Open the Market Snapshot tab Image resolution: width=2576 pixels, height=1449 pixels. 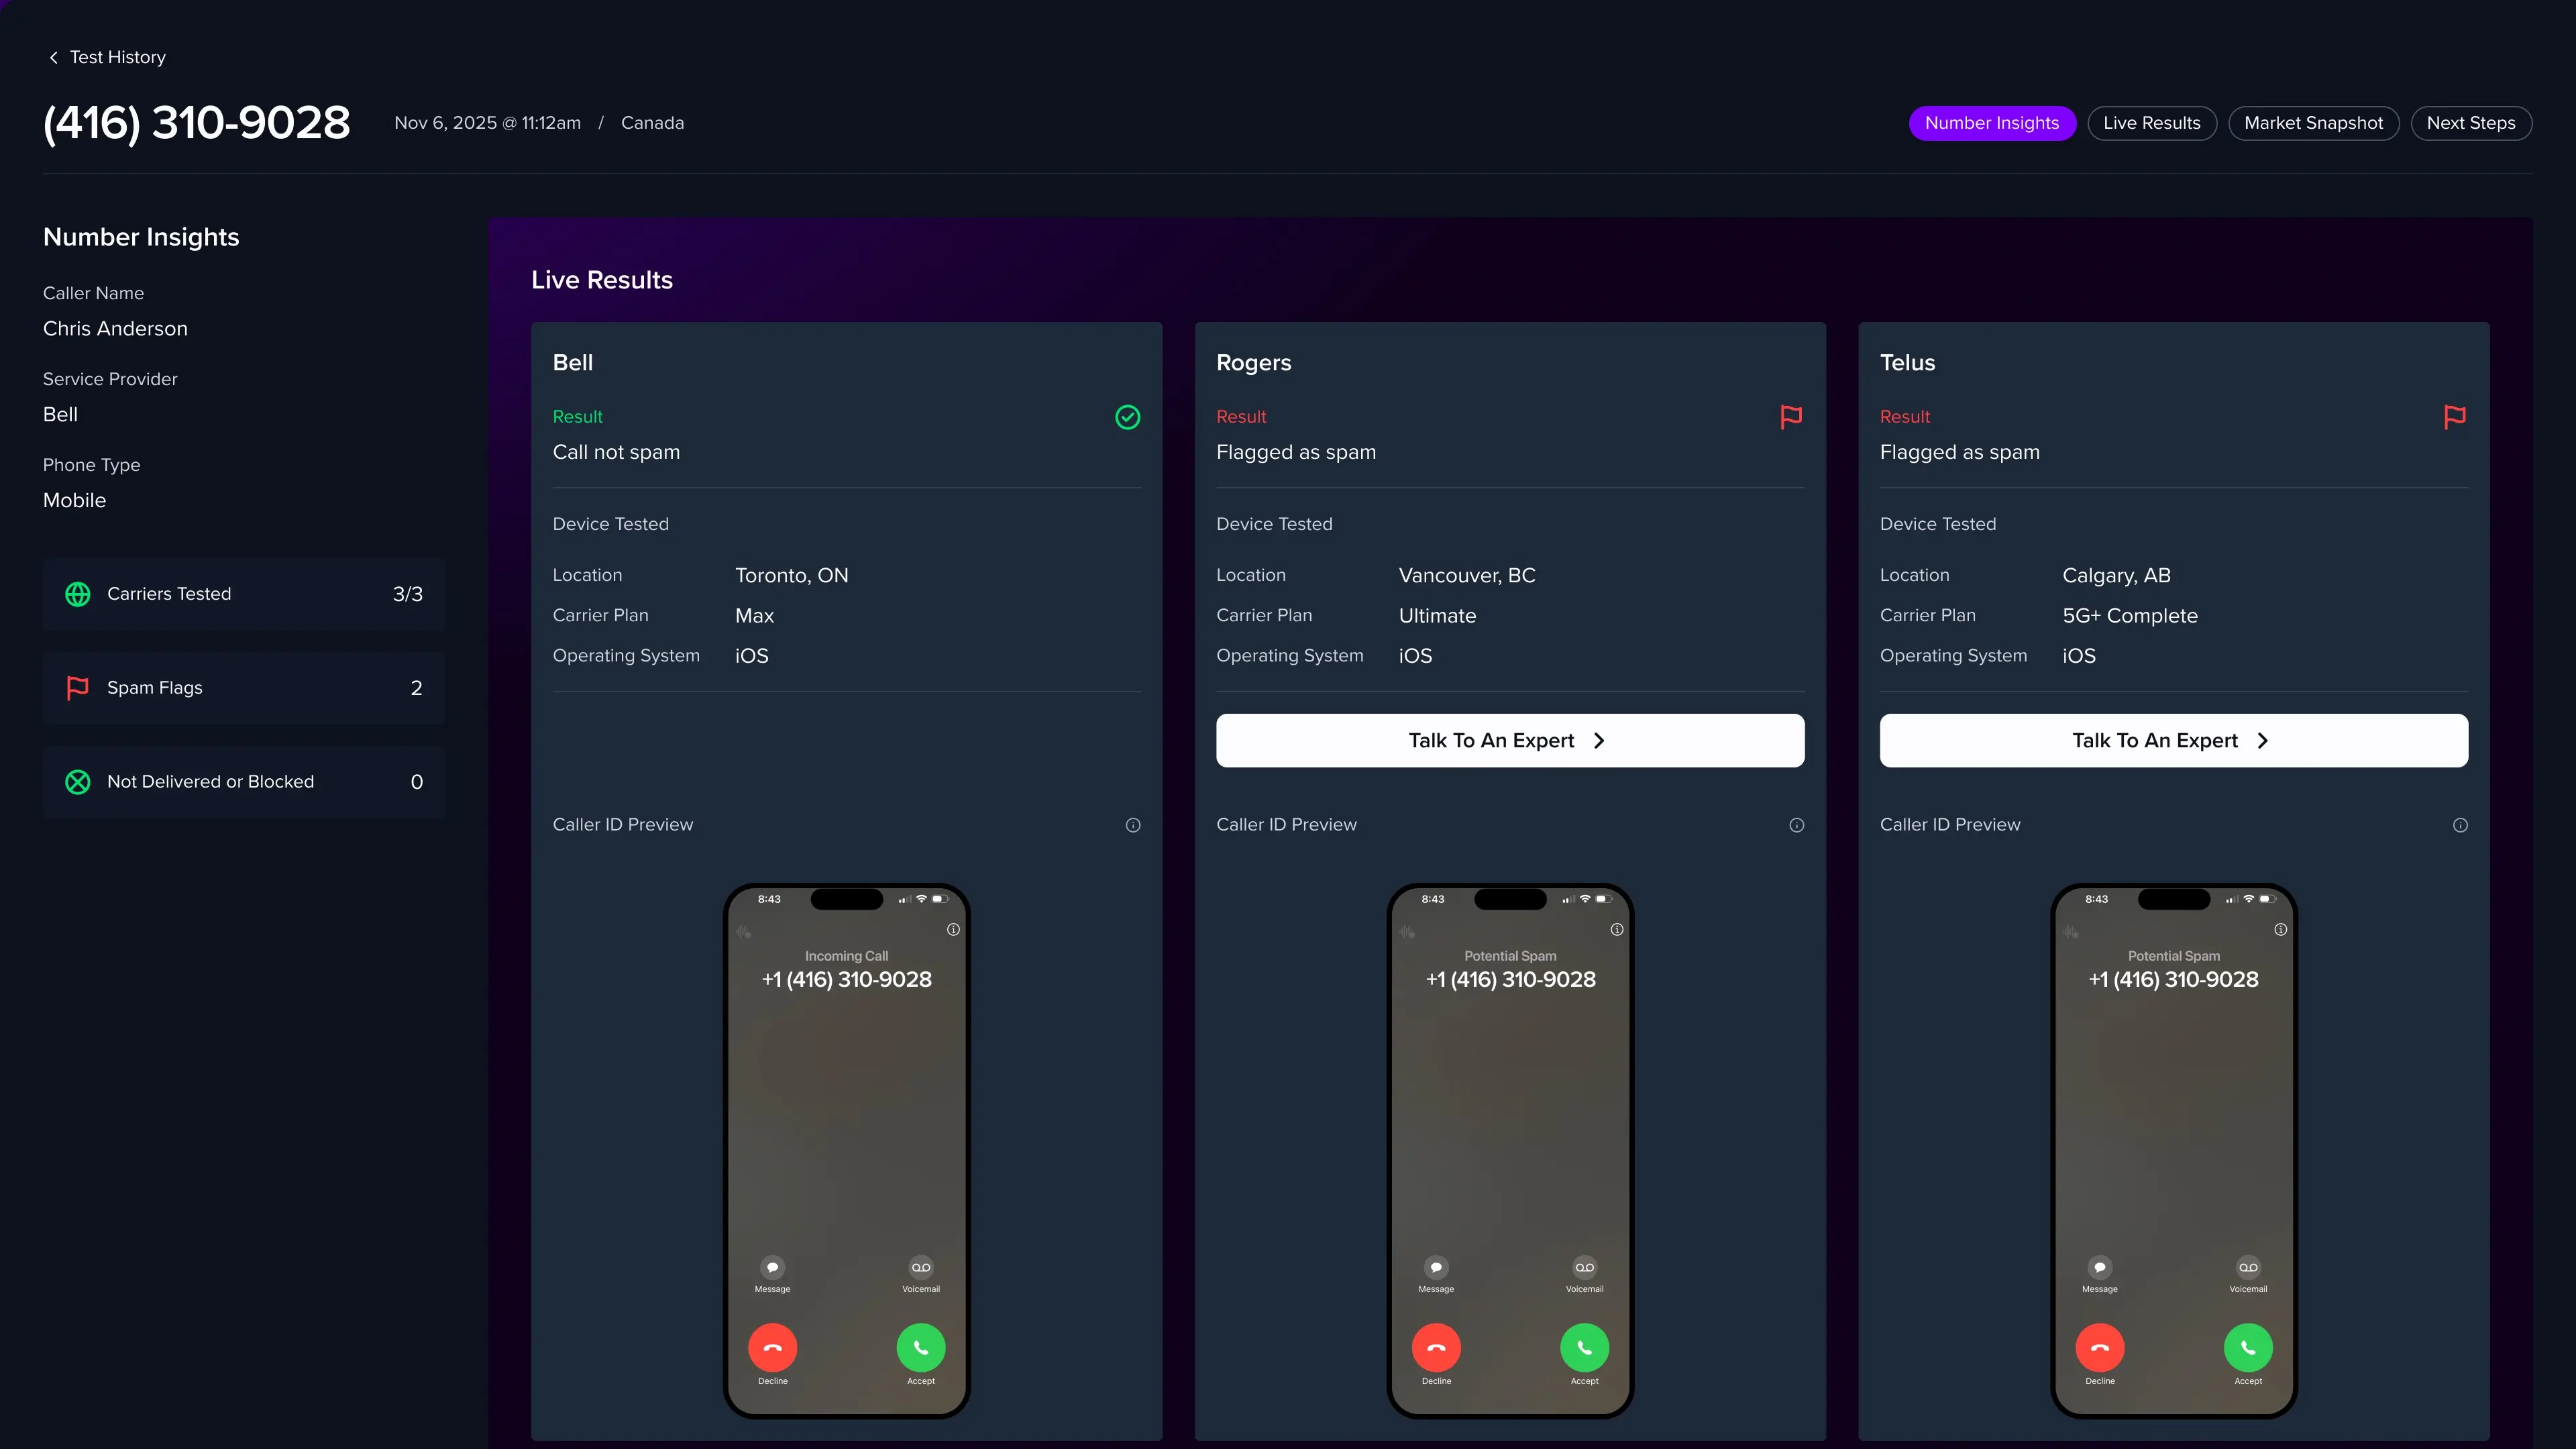click(2313, 123)
